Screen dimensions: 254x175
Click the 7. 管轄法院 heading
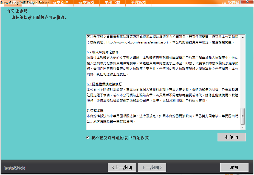[x=95, y=110]
